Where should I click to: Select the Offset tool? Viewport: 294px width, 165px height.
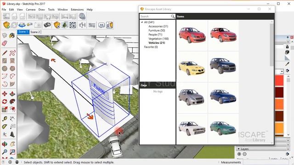pyautogui.click(x=12, y=109)
